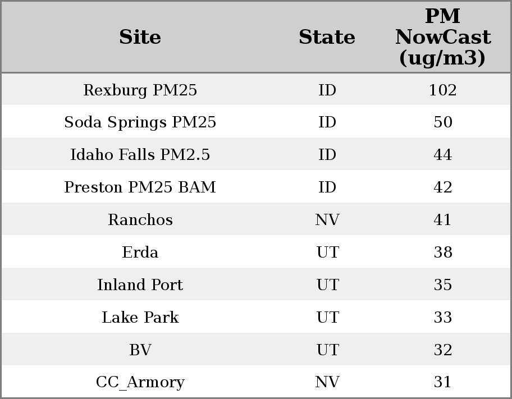Click the UT state cell for Erda
512x399 pixels.
click(x=327, y=252)
